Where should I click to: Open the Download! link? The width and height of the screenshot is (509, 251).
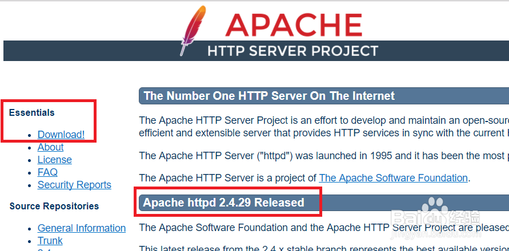61,134
